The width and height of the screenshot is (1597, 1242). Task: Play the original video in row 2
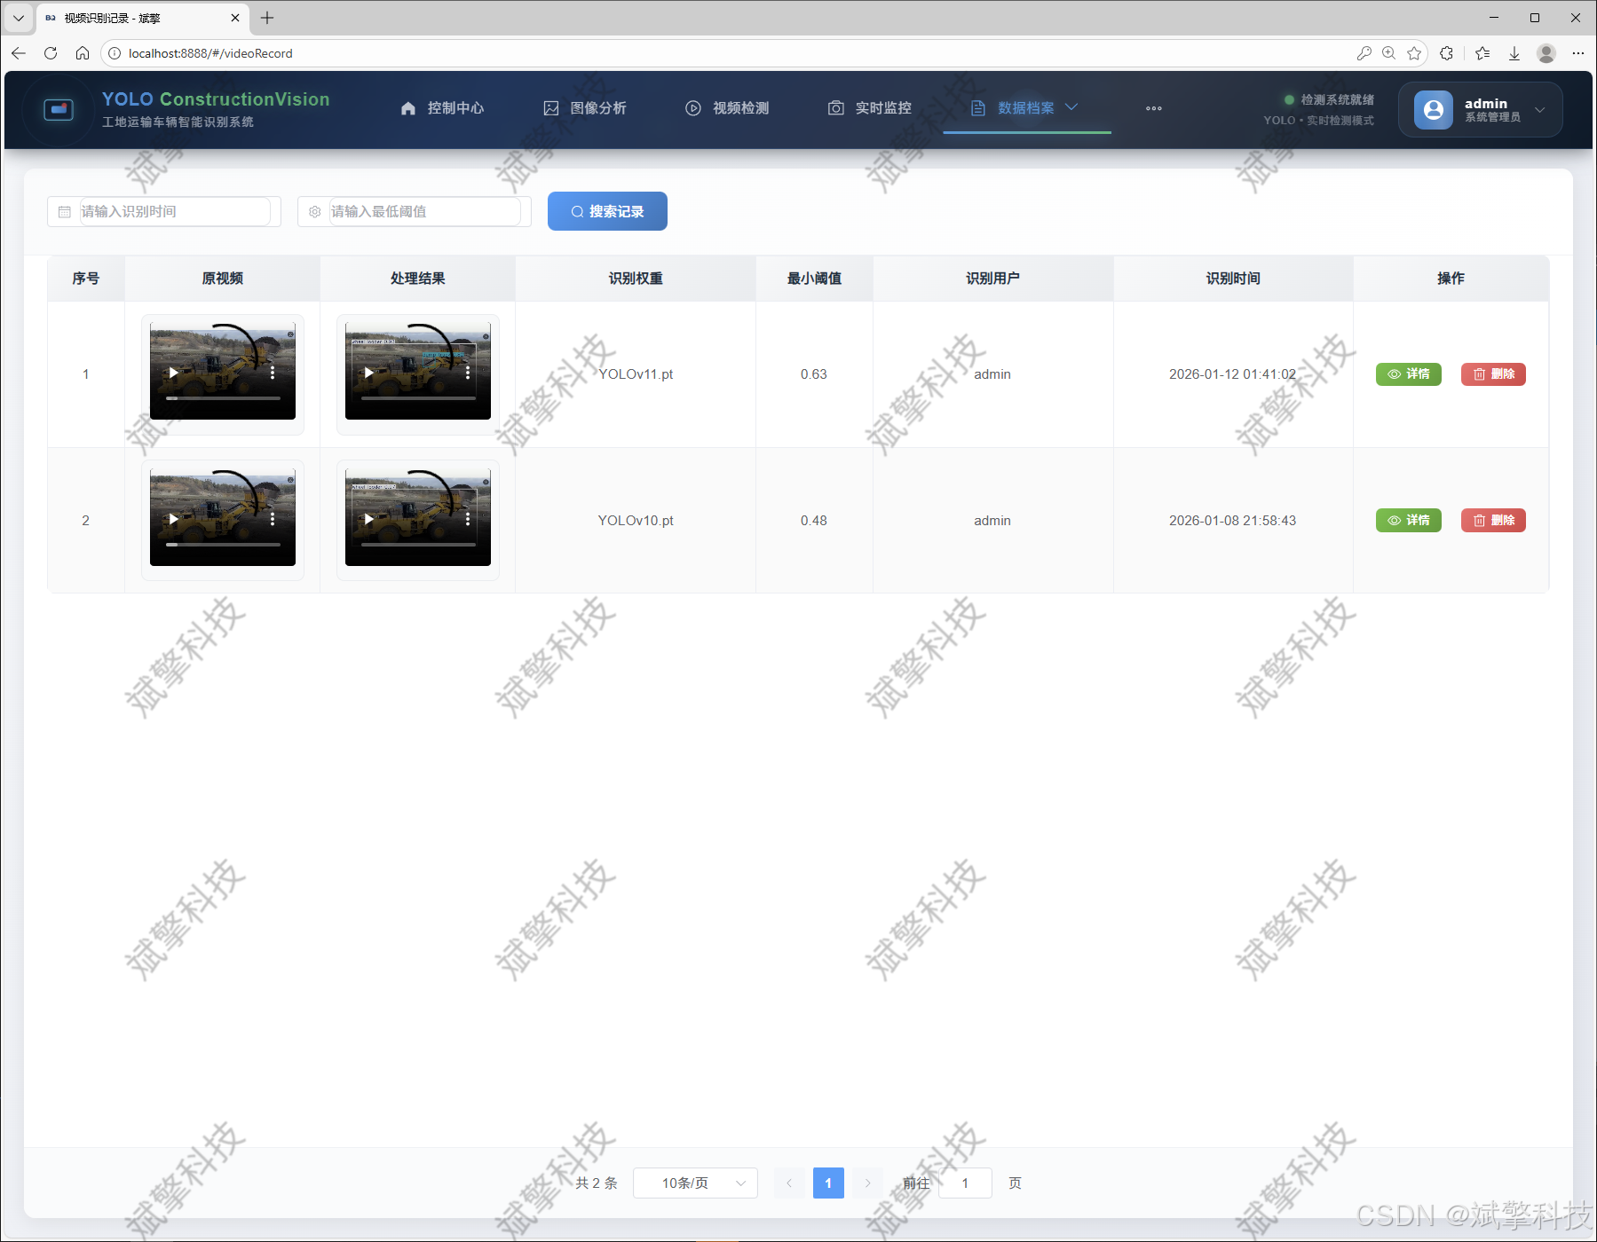[x=174, y=519]
